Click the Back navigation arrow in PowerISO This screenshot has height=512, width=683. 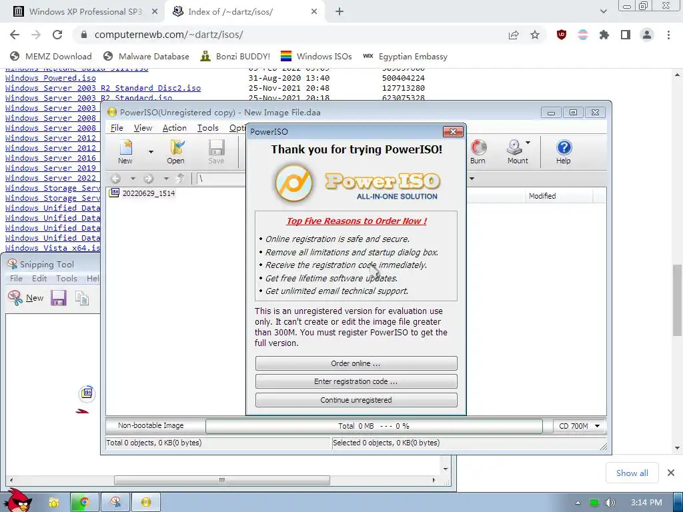pyautogui.click(x=115, y=179)
